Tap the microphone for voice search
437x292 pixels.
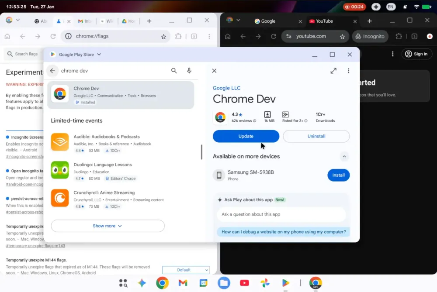[189, 70]
